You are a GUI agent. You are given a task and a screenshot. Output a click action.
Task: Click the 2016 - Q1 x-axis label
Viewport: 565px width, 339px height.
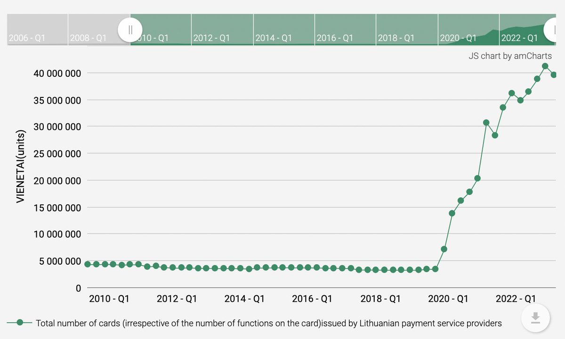click(x=312, y=299)
